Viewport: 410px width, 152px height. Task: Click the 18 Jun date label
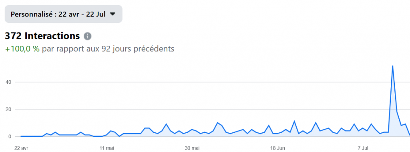pos(277,148)
